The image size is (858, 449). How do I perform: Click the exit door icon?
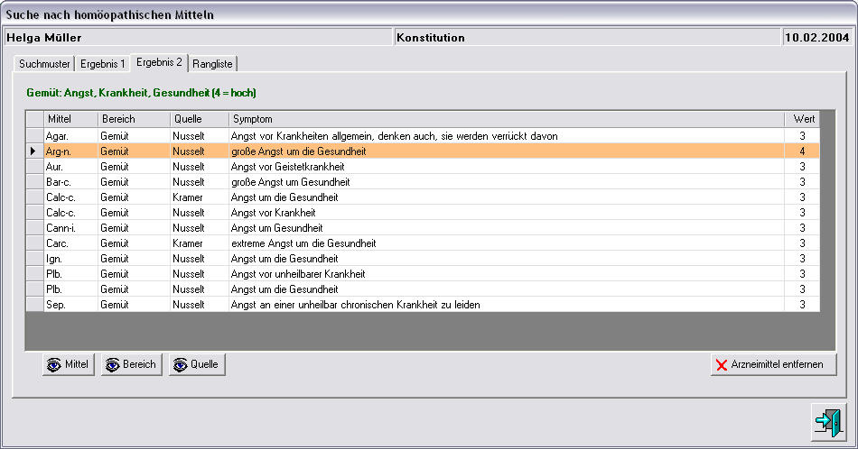[826, 421]
